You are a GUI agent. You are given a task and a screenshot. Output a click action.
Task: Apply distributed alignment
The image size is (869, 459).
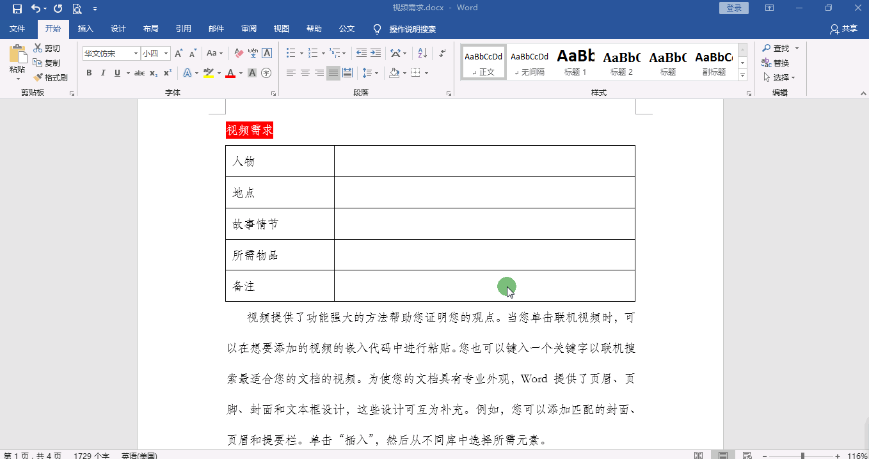[347, 73]
